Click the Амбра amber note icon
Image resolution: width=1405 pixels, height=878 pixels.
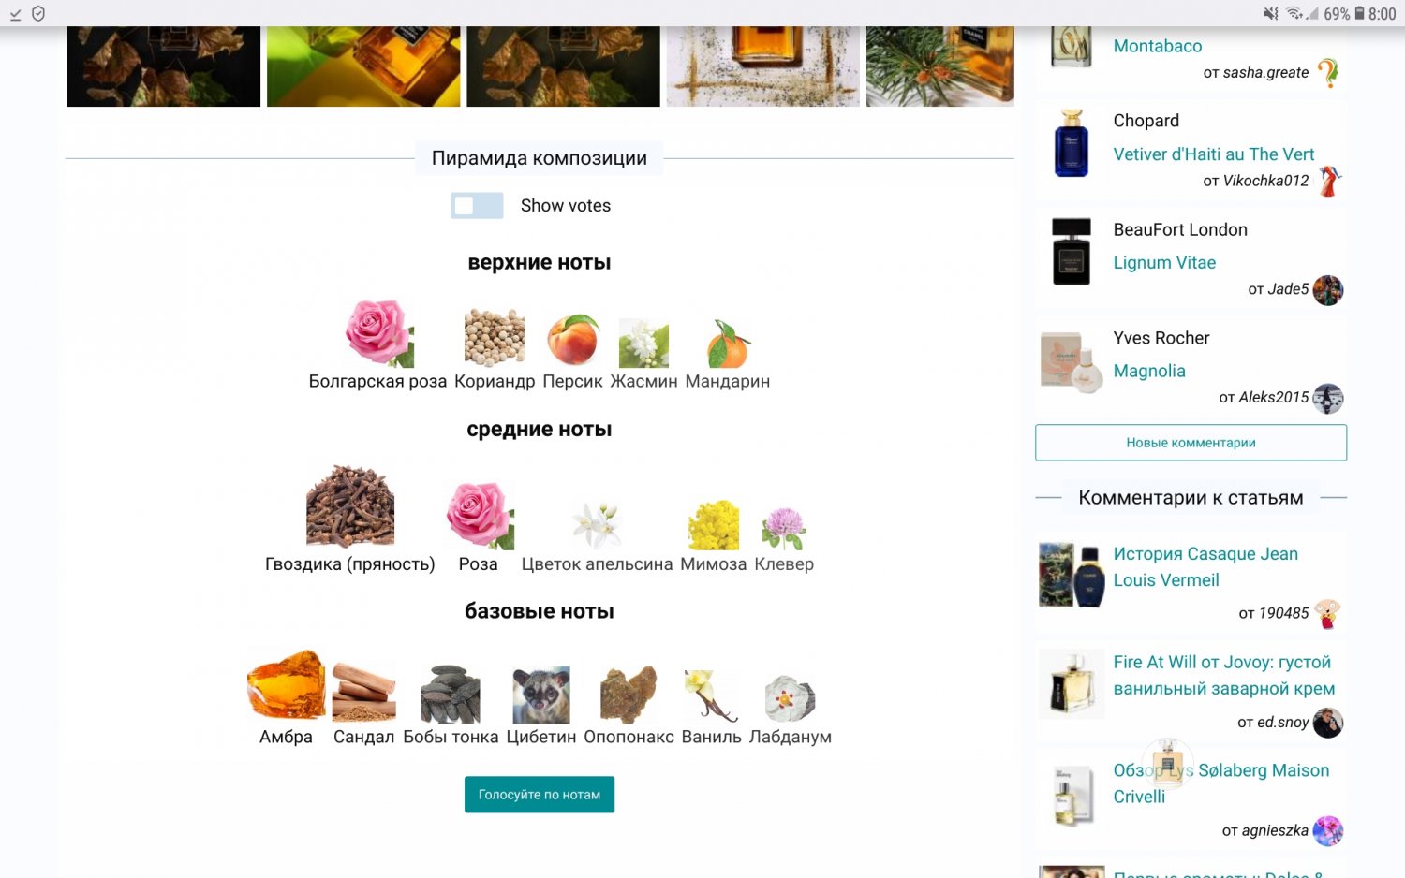tap(286, 685)
